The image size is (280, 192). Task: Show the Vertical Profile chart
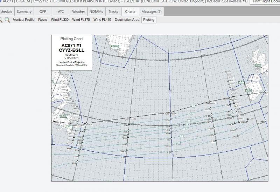click(24, 20)
